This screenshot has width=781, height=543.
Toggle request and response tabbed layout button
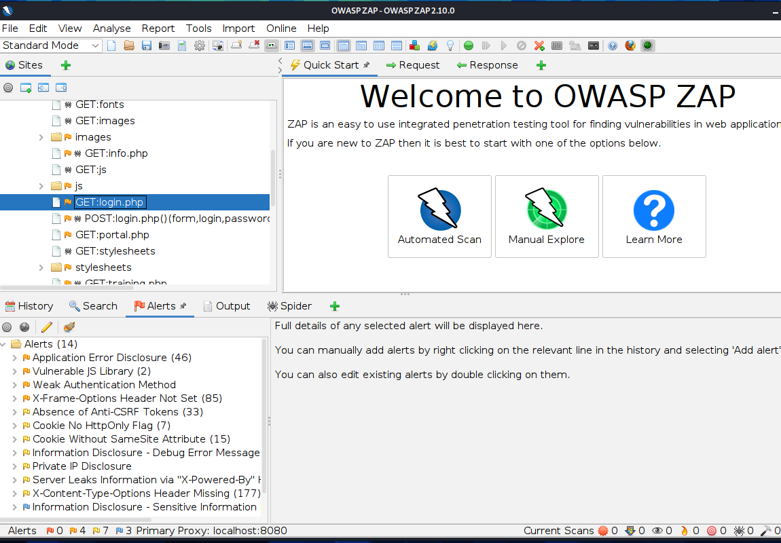pyautogui.click(x=343, y=45)
